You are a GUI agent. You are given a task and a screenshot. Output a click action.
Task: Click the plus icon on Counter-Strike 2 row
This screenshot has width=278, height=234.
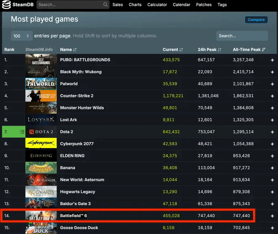(x=272, y=96)
